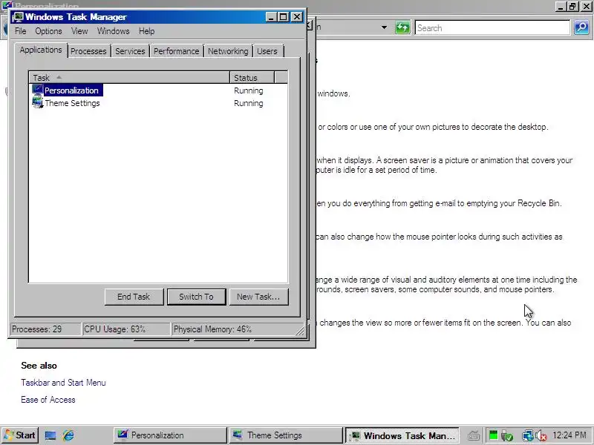Viewport: 594px width, 445px height.
Task: Select the Theme Settings task icon in list
Action: [x=38, y=102]
